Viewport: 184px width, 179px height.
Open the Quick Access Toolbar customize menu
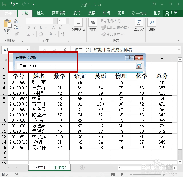[x=34, y=4]
